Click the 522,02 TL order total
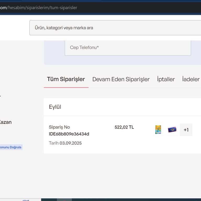The image size is (201, 201). (x=124, y=127)
